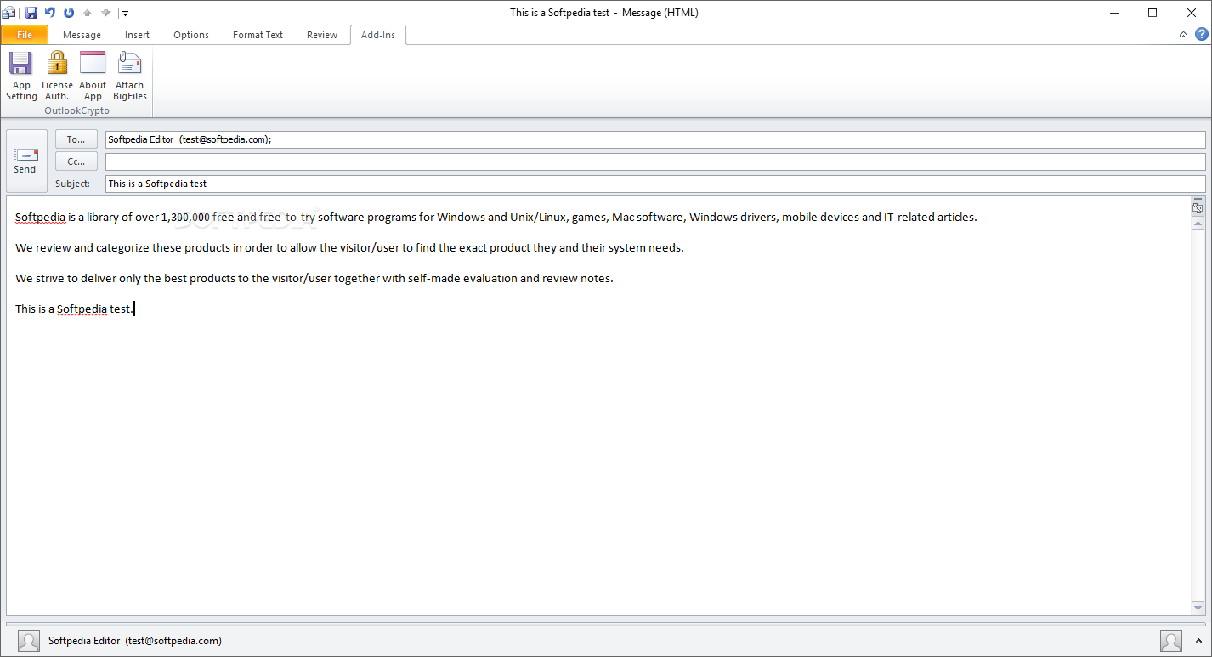Image resolution: width=1212 pixels, height=657 pixels.
Task: Switch to the Message tab
Action: 82,35
